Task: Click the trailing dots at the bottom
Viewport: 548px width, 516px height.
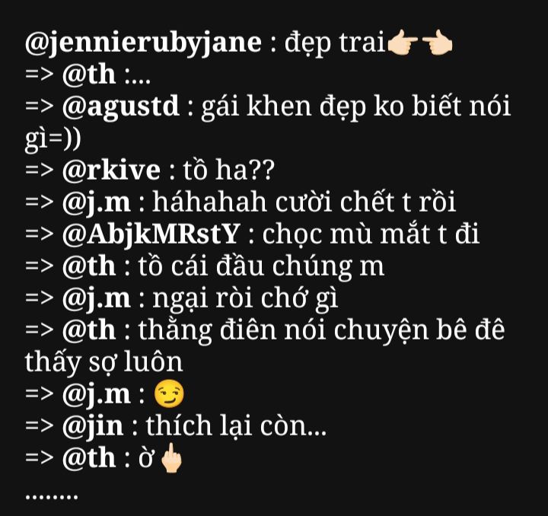Action: click(52, 496)
